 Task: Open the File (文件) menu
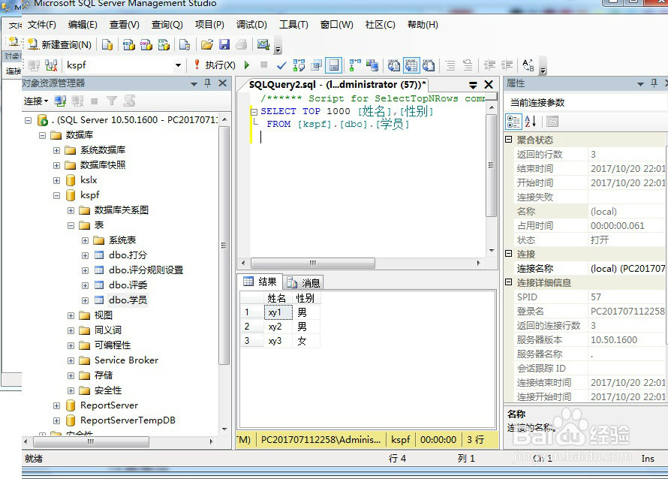[x=42, y=25]
